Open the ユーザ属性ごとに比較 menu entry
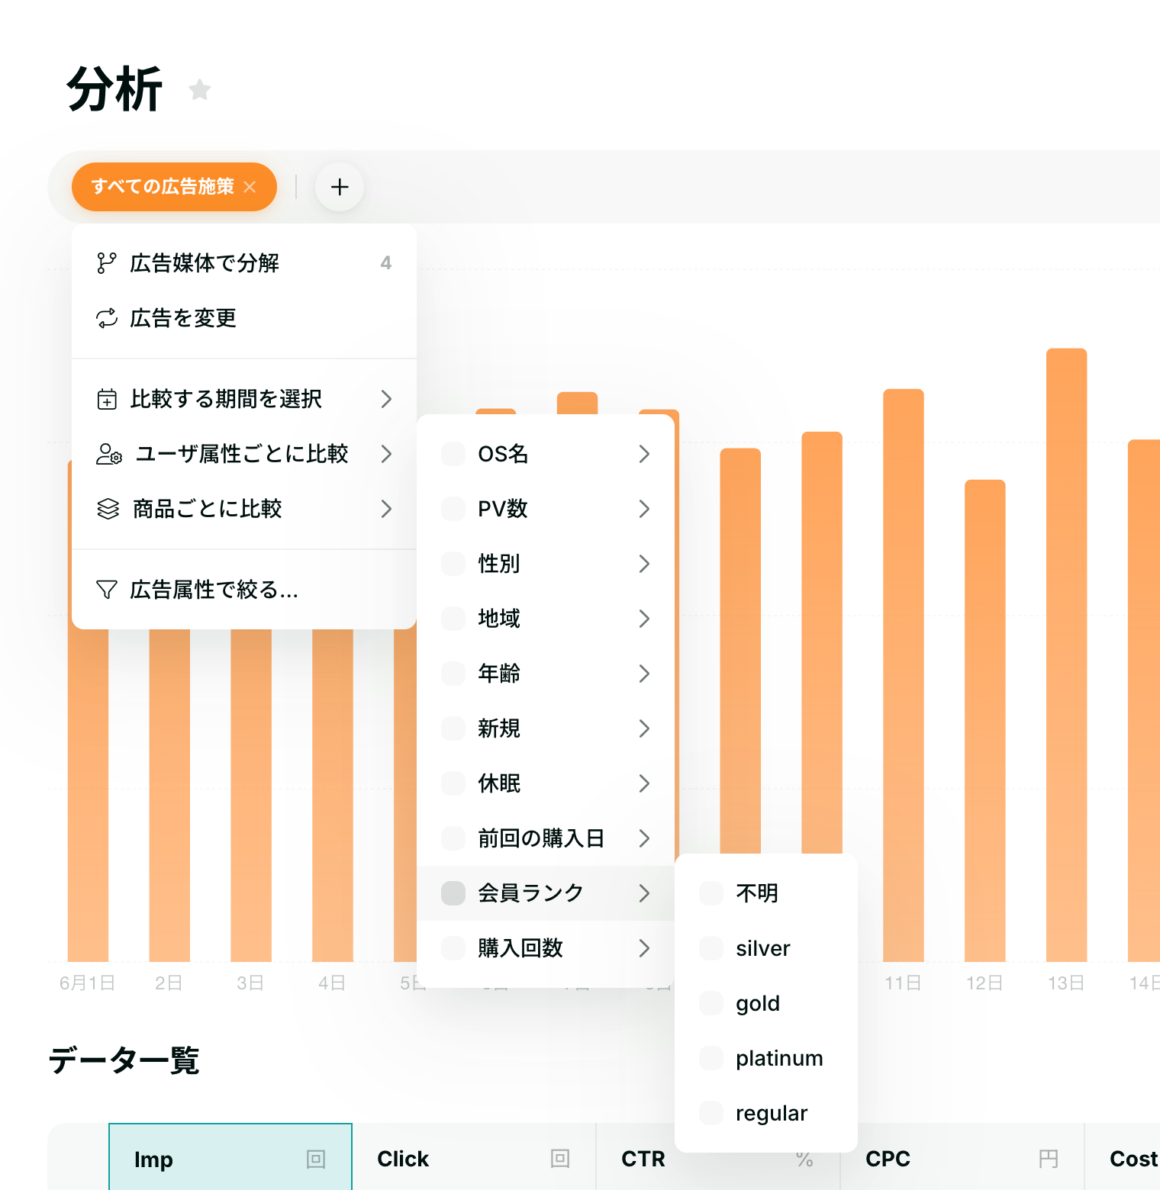Image resolution: width=1160 pixels, height=1190 pixels. coord(244,454)
